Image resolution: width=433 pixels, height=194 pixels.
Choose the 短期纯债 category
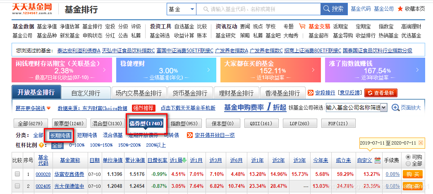coord(87,135)
